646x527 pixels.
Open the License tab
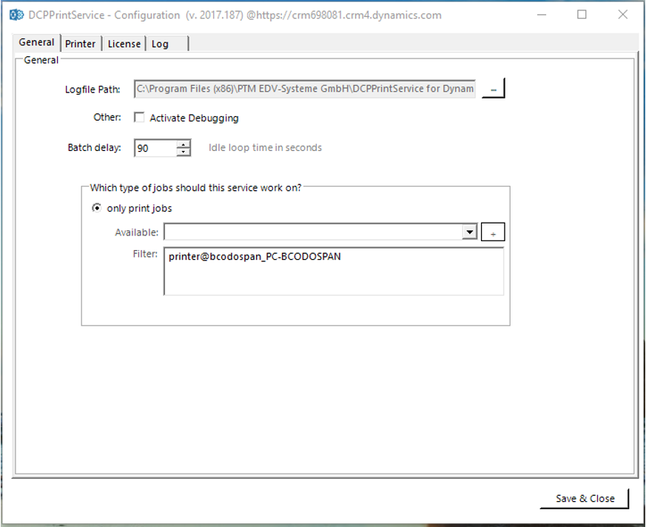point(124,44)
